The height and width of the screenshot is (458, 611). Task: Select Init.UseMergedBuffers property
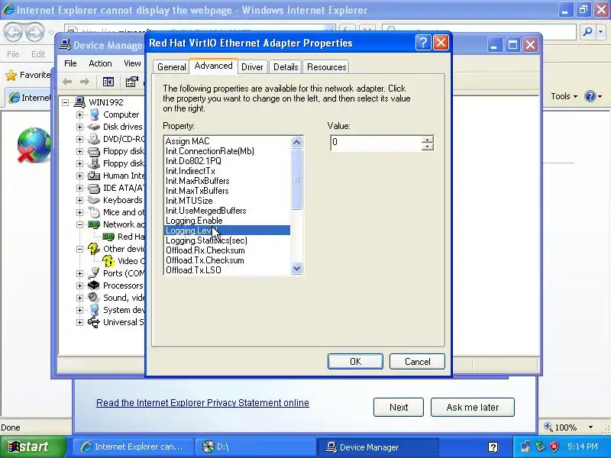[205, 211]
